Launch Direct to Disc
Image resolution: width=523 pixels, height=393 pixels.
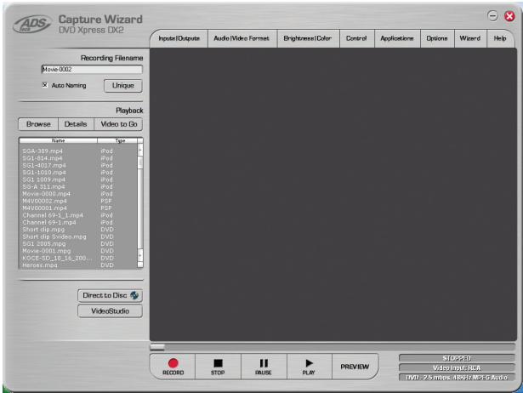(110, 295)
